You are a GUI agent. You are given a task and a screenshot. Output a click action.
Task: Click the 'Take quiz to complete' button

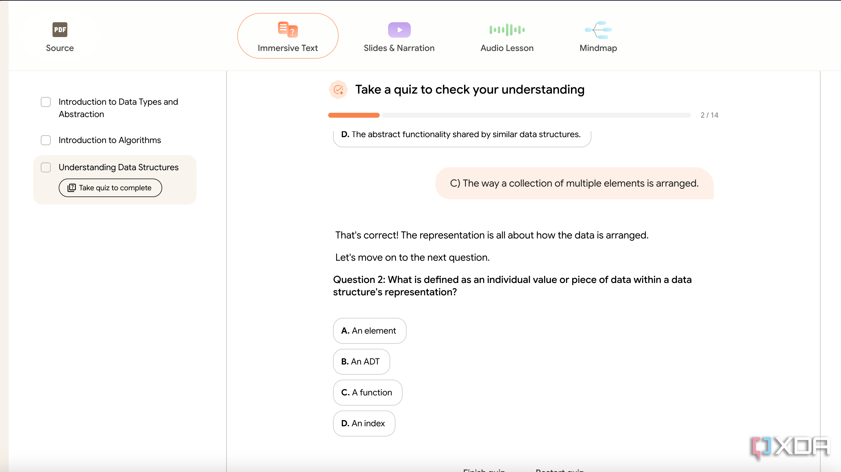point(110,188)
